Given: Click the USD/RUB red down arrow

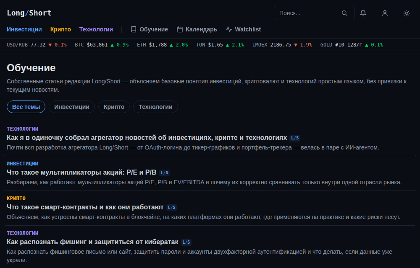Looking at the screenshot, I should 50,45.
